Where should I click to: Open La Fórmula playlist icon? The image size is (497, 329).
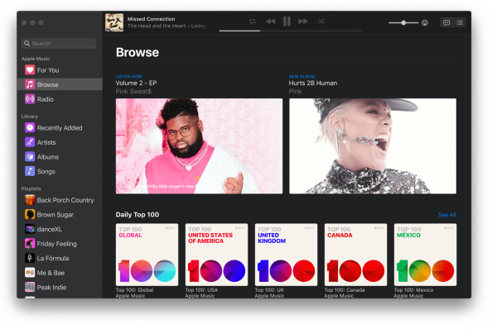coord(30,258)
